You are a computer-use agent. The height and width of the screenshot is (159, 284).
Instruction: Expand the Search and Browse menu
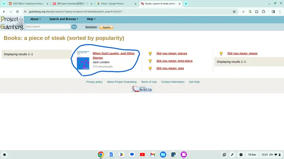(x=64, y=19)
